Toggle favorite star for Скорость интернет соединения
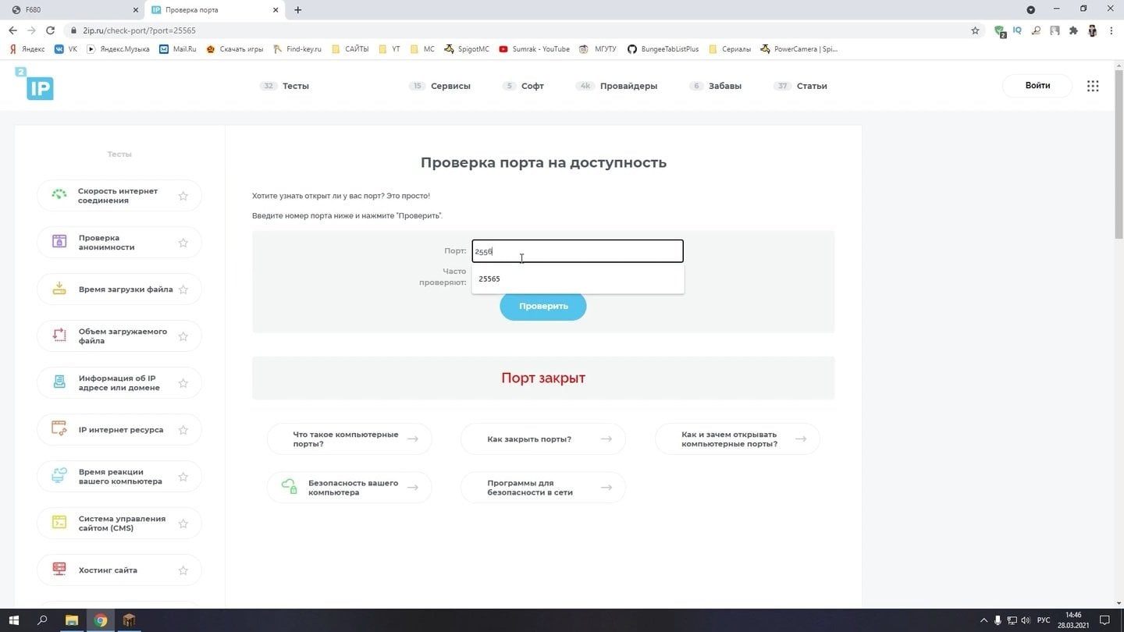 183,195
